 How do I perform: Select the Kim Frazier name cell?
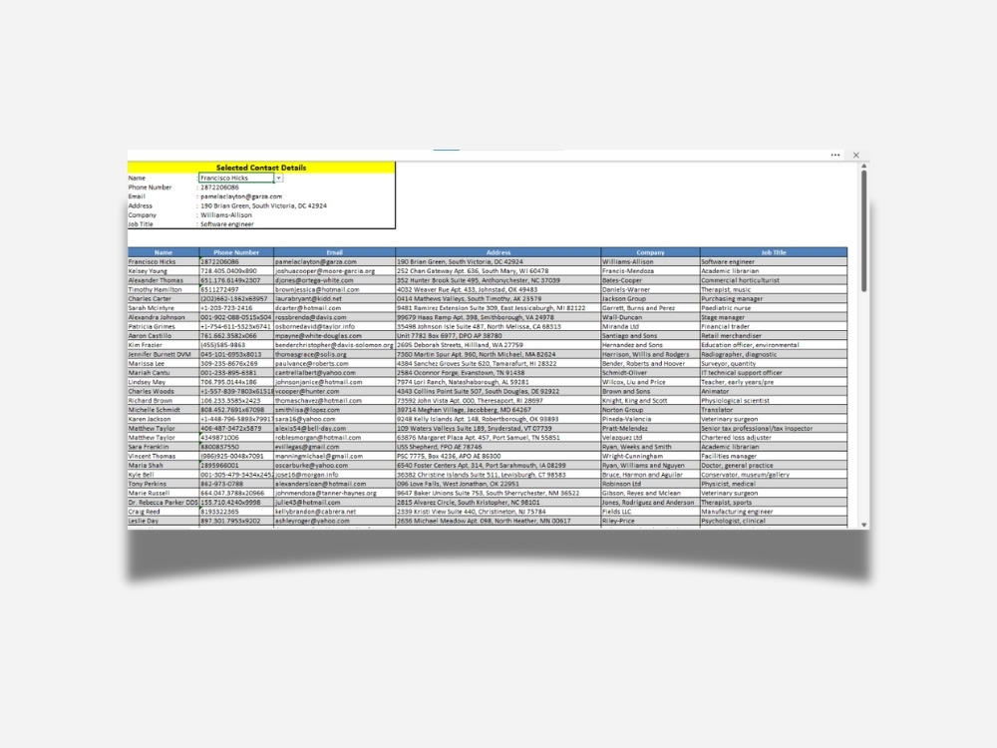click(x=164, y=345)
